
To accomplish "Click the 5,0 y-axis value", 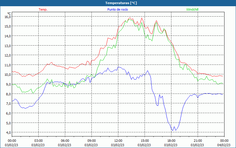I will pyautogui.click(x=8, y=123).
